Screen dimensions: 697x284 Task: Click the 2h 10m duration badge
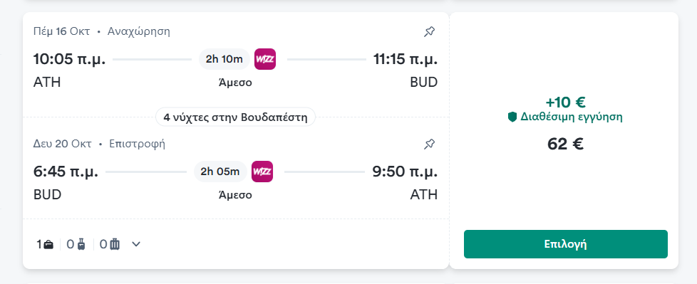[224, 59]
